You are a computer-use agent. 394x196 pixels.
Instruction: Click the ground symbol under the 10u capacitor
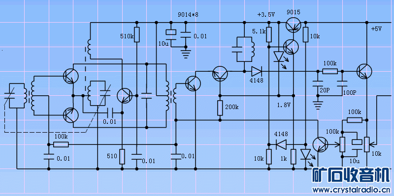tap(186, 53)
